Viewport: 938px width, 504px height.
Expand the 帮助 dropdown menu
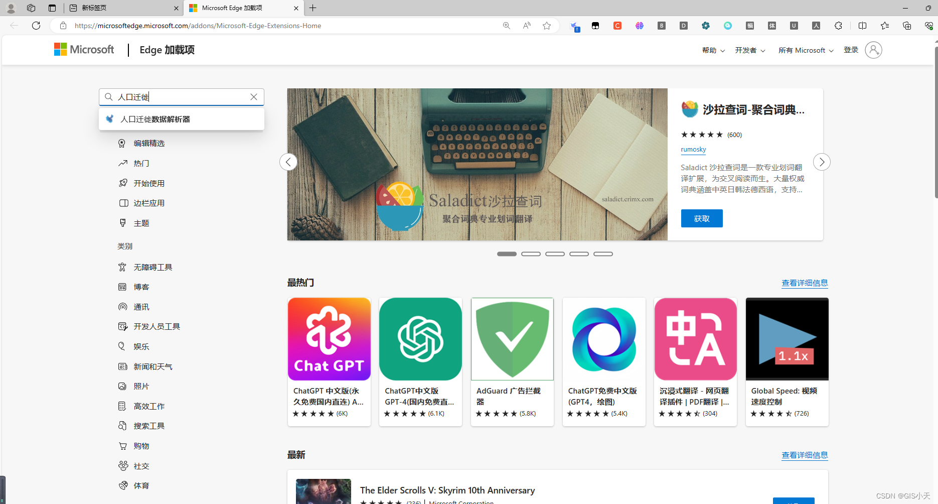pyautogui.click(x=713, y=50)
